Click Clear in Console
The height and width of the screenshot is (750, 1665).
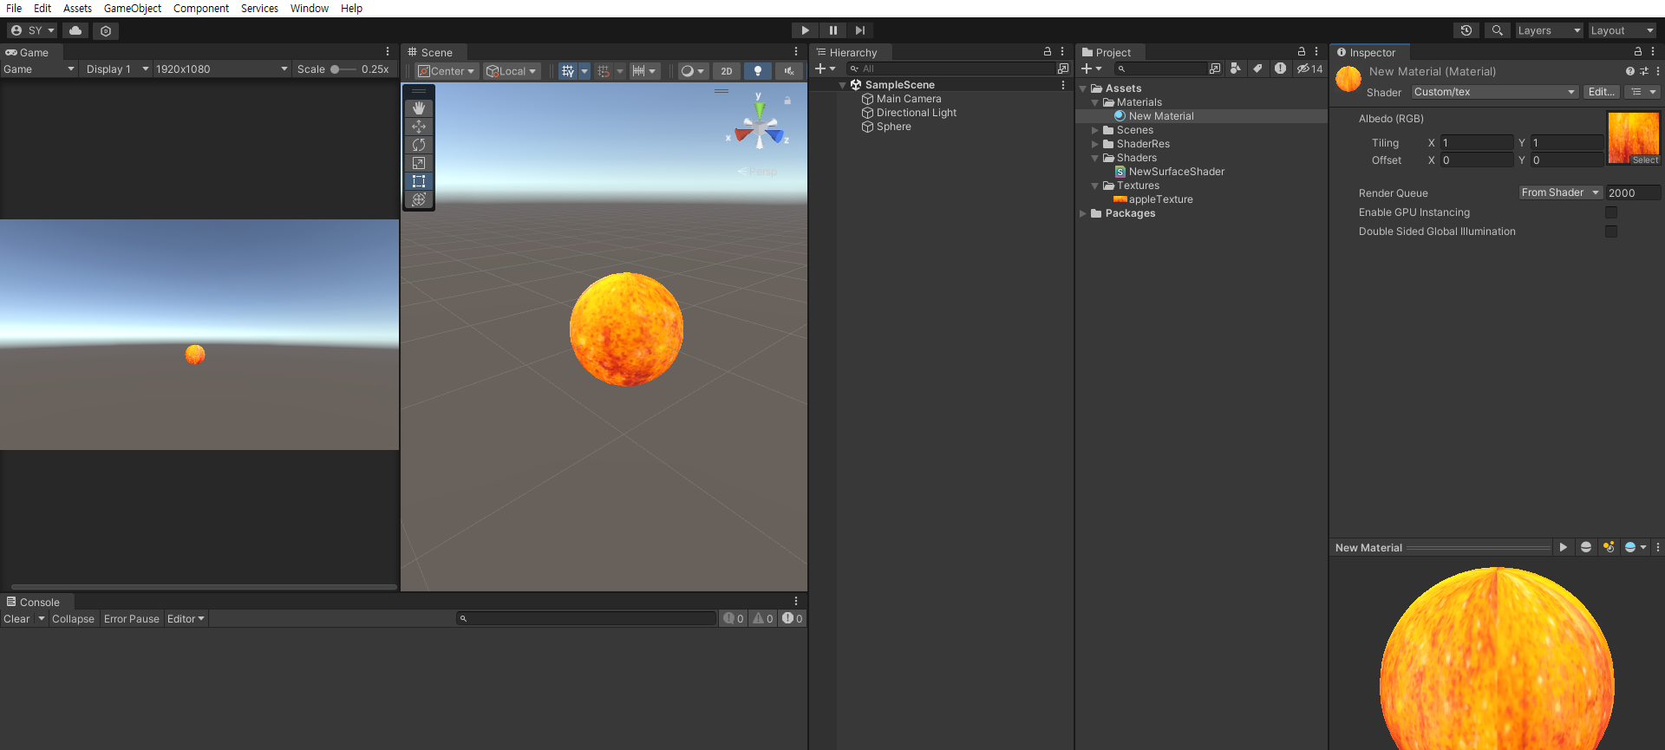click(x=16, y=619)
